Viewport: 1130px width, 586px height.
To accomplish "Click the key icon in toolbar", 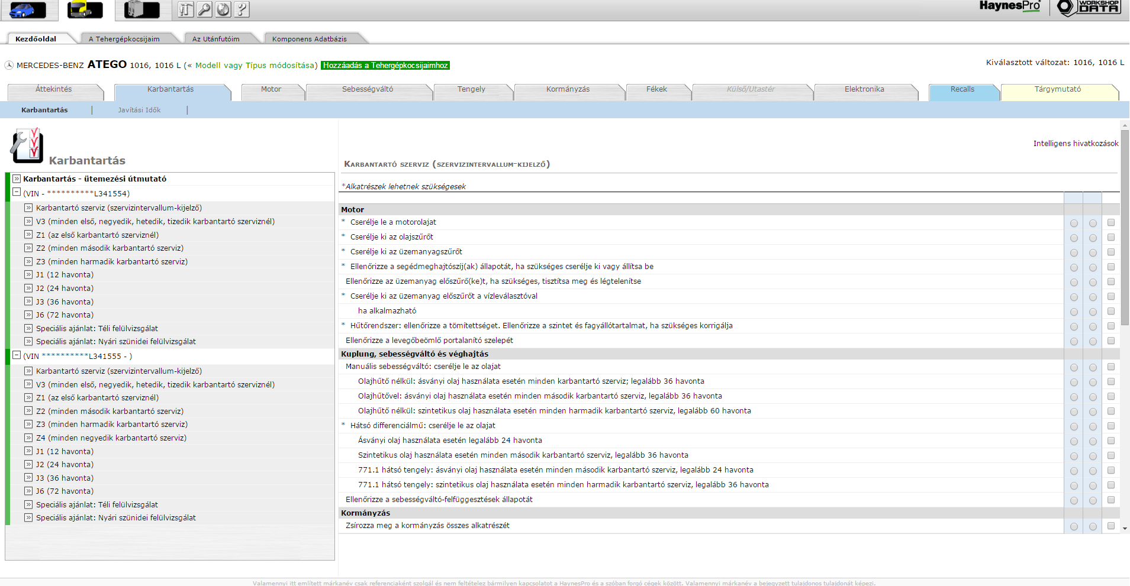I will pyautogui.click(x=205, y=9).
